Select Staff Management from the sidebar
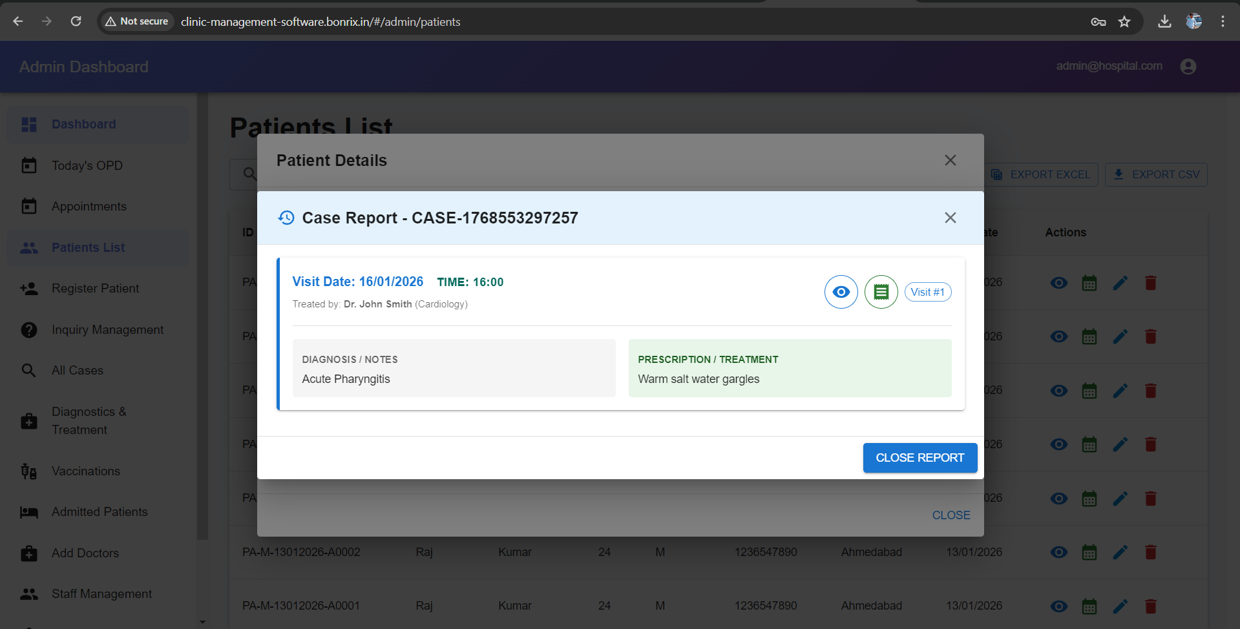Image resolution: width=1240 pixels, height=629 pixels. (101, 593)
